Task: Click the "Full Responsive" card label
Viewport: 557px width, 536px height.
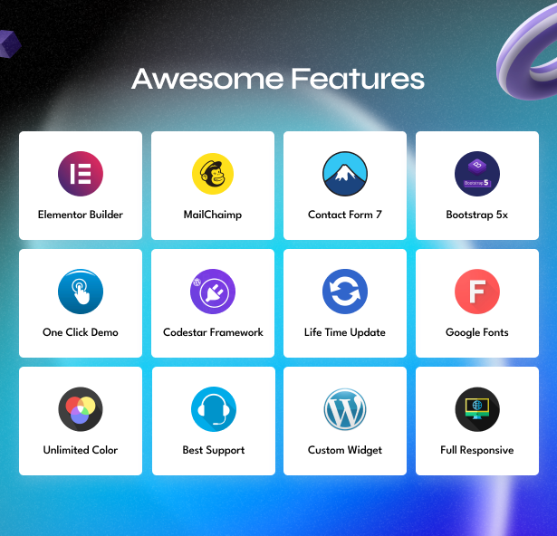Action: (477, 450)
